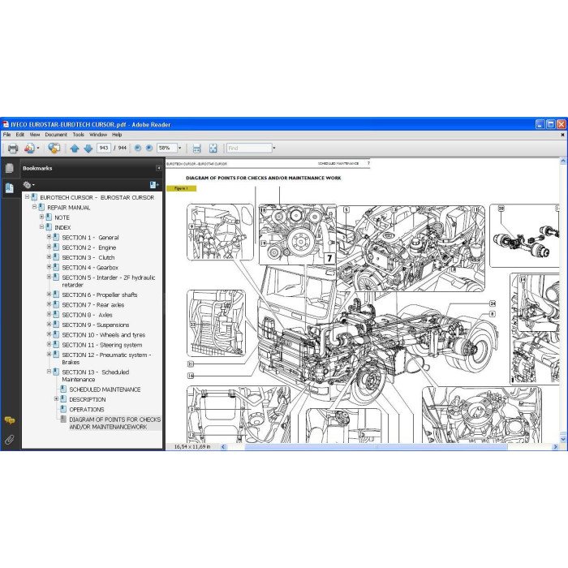Image resolution: width=568 pixels, height=568 pixels.
Task: Expand the DESCRIPTION bookmark node
Action: point(56,398)
